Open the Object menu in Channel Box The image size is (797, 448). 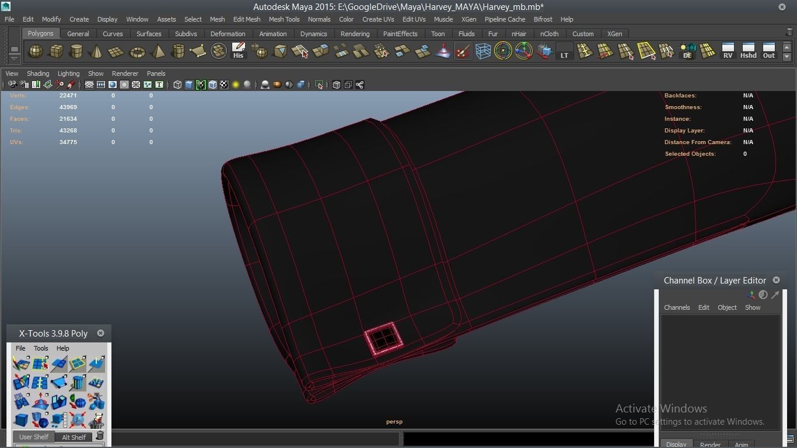727,307
